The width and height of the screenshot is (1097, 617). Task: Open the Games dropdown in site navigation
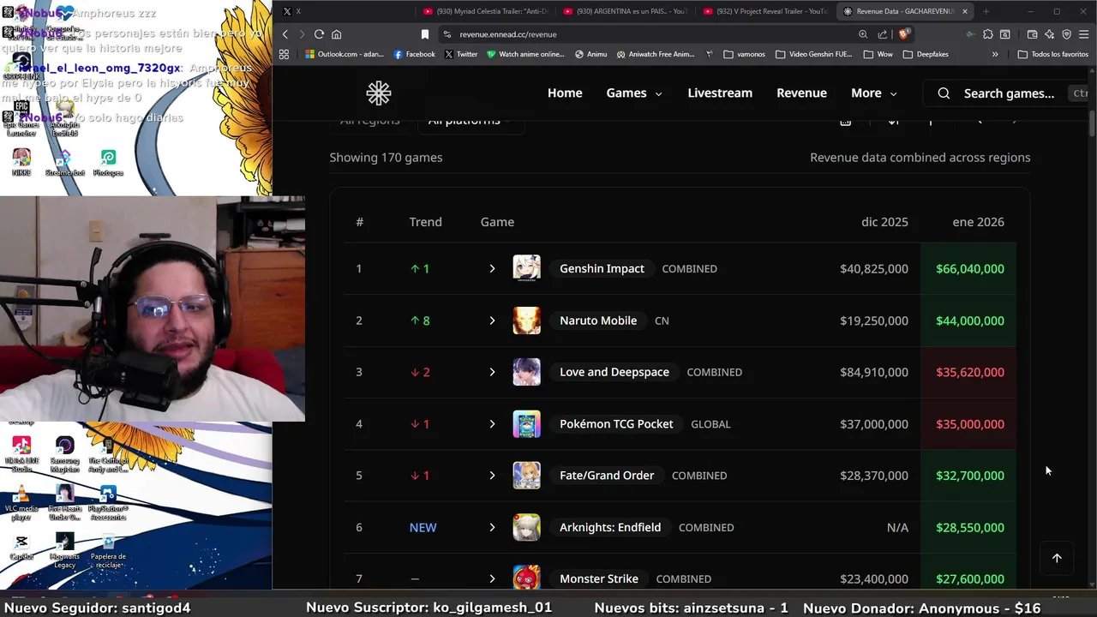pyautogui.click(x=634, y=93)
